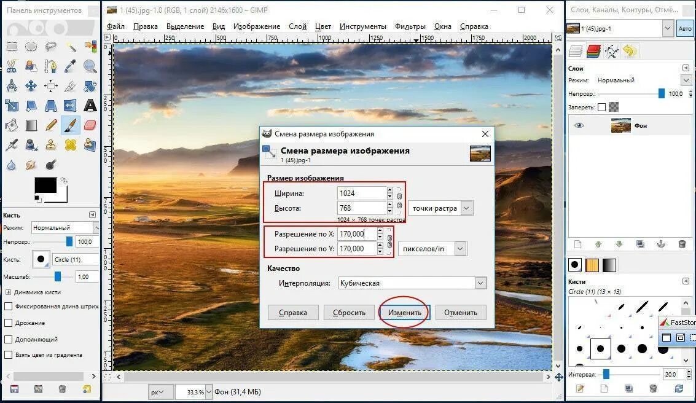Enable the 'Дрожание' checkbox
The width and height of the screenshot is (696, 403).
[x=8, y=323]
